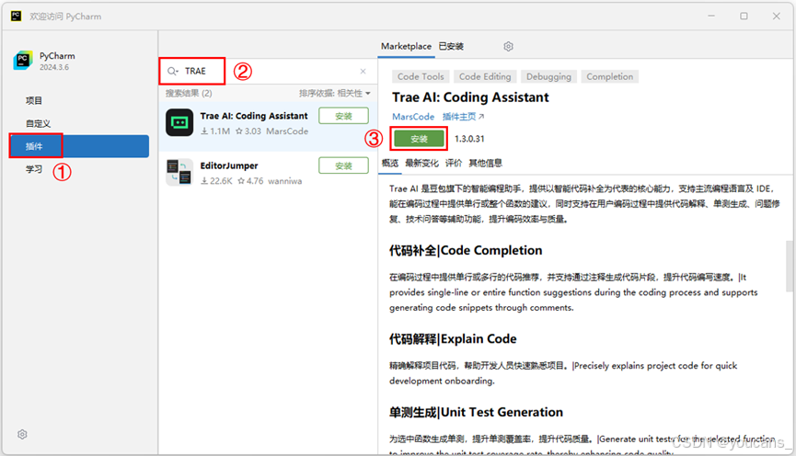
Task: Switch to the 已安装 tab
Action: tap(451, 46)
